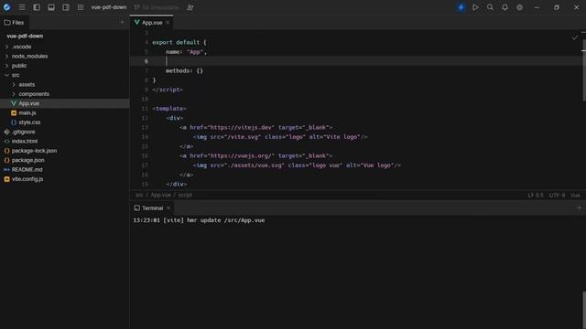Viewport: 586px width, 329px height.
Task: Open the settings circle icon
Action: (519, 7)
